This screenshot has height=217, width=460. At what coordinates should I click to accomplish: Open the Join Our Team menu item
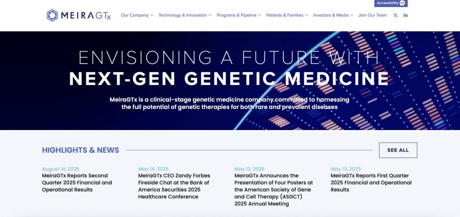pos(372,15)
